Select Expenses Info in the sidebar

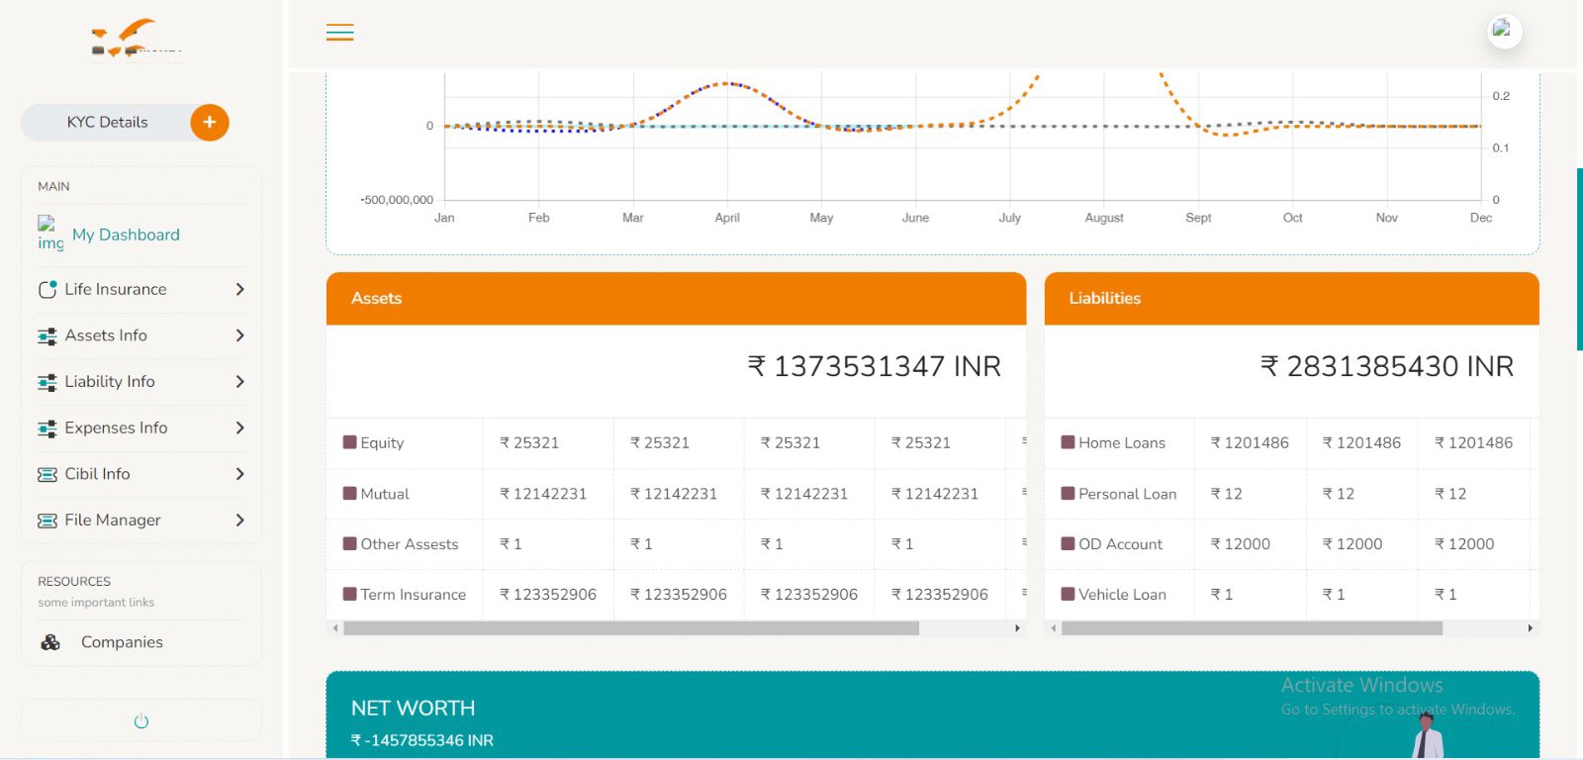coord(116,427)
